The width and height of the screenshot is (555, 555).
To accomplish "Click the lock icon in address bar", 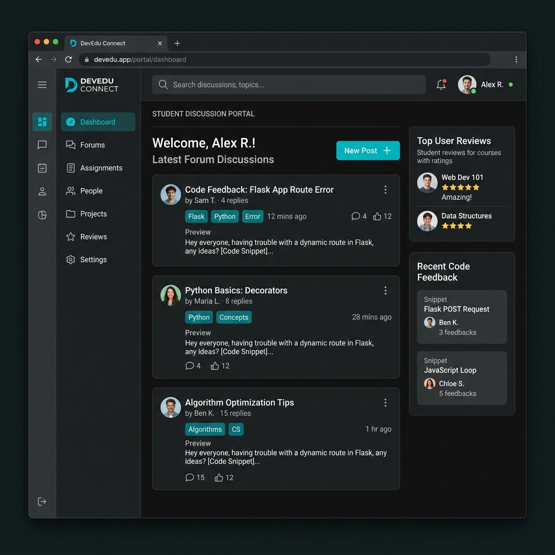I will pyautogui.click(x=87, y=60).
